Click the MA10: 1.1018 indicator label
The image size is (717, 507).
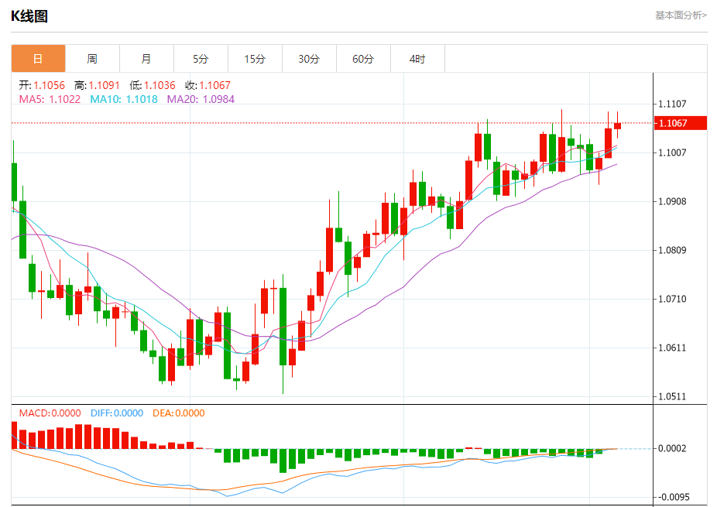(123, 99)
